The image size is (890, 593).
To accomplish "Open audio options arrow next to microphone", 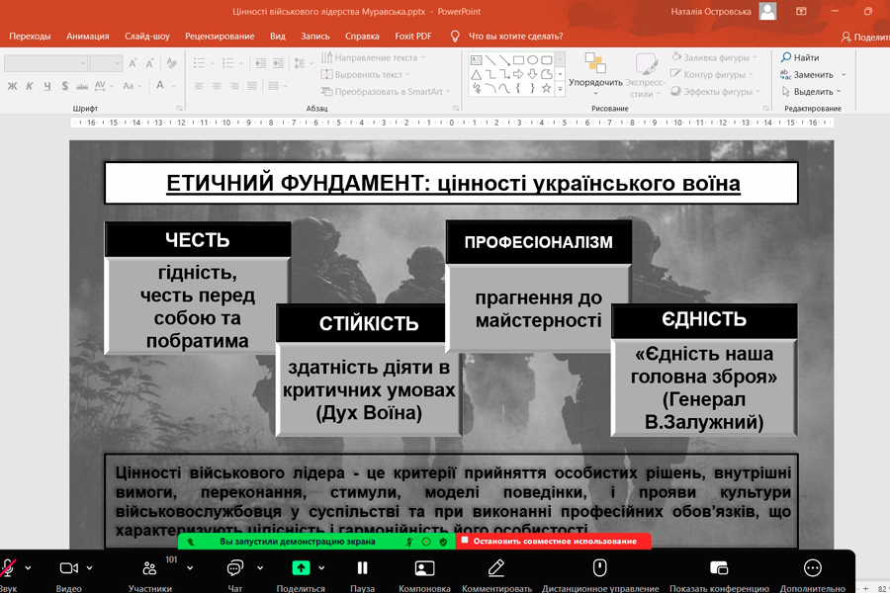I will coord(28,567).
